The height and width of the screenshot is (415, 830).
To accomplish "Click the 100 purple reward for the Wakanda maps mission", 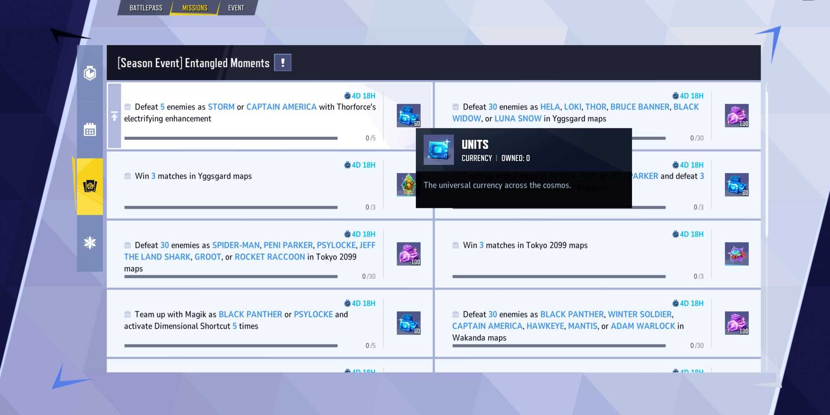I will [x=737, y=323].
